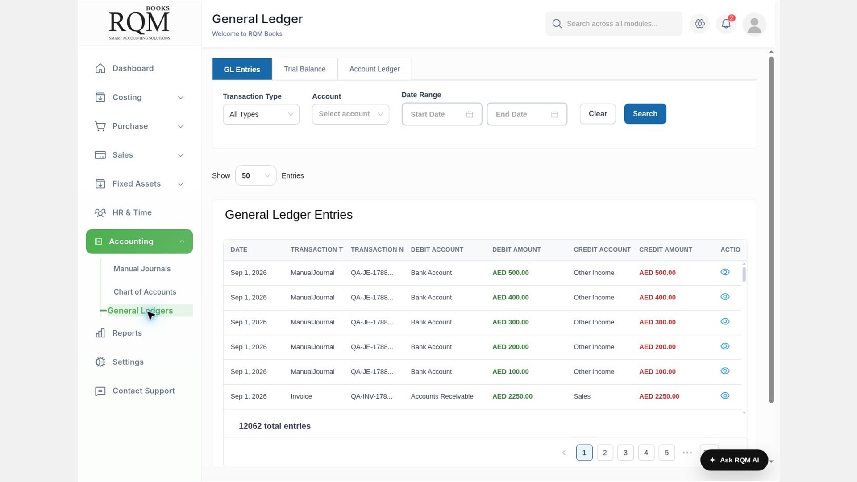
Task: Open Manual Journals in sidebar
Action: point(142,269)
